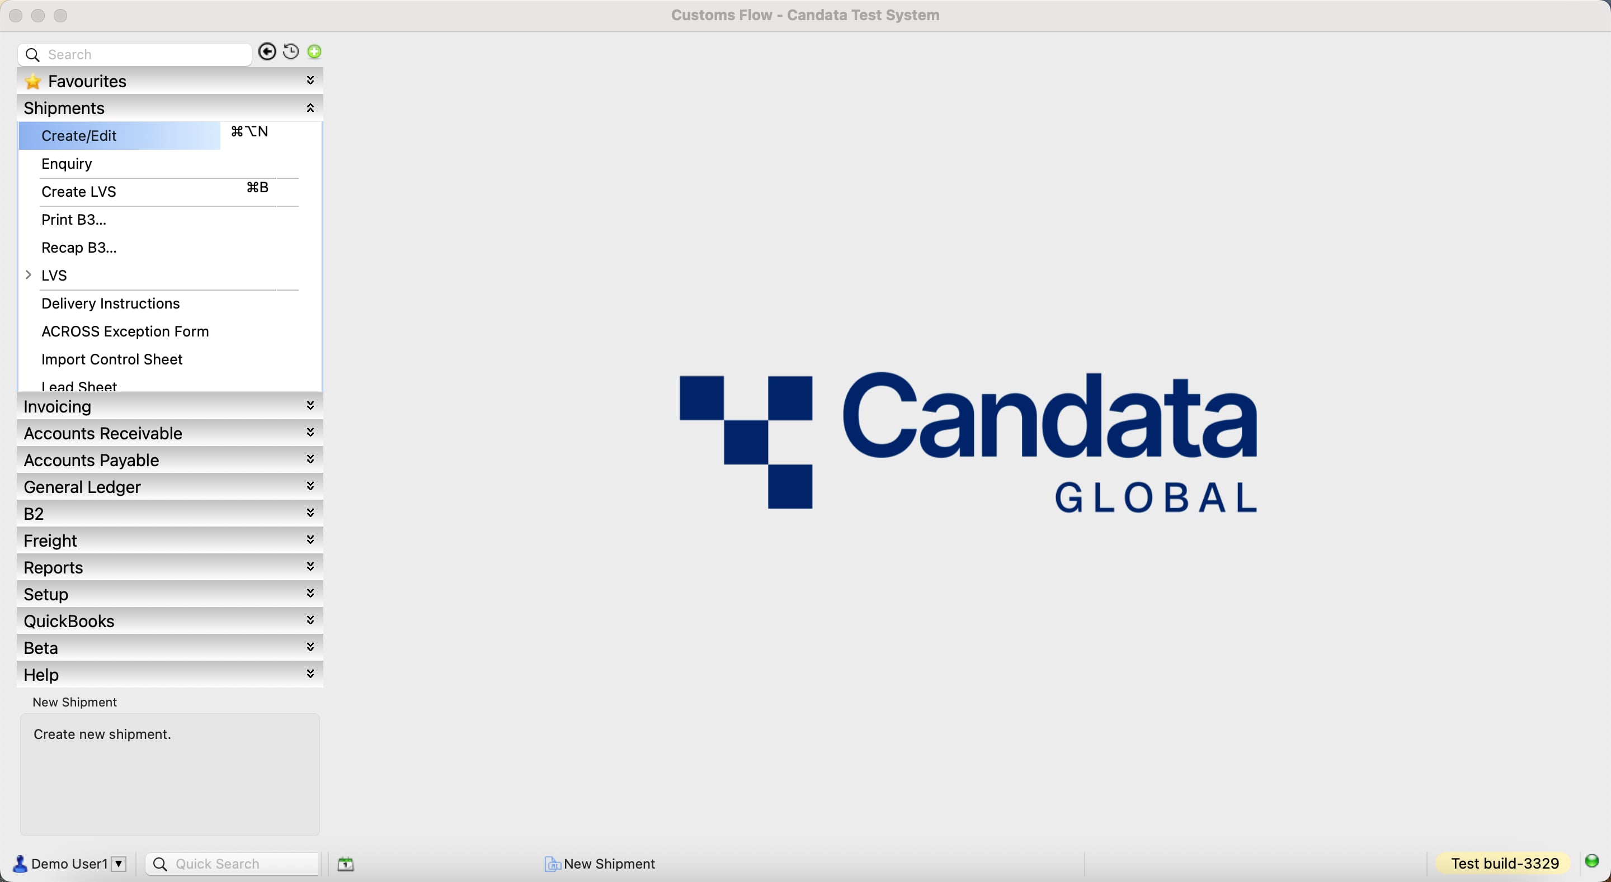Open Delivery Instructions
Viewport: 1611px width, 882px height.
click(x=111, y=304)
